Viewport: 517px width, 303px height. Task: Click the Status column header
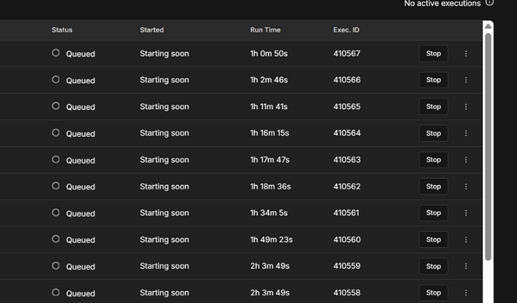tap(62, 30)
